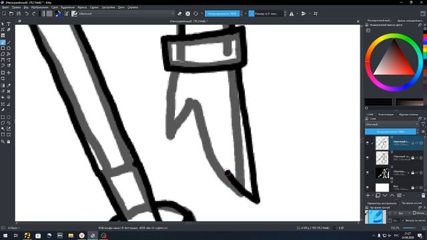The height and width of the screenshot is (240, 427).
Task: Duplicate layer icon in Layers panel
Action: tap(378, 195)
